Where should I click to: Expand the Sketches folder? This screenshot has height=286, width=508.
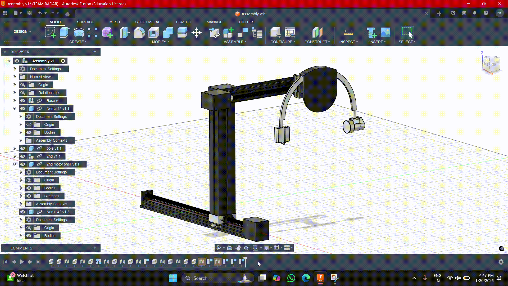coord(21,196)
